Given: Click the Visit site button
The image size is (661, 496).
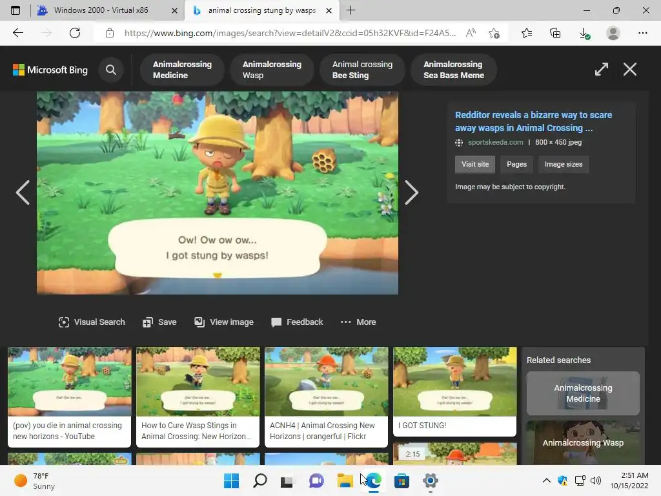Looking at the screenshot, I should click(x=475, y=165).
